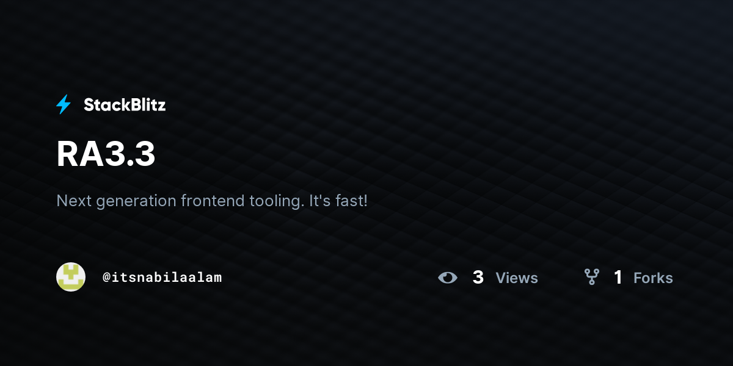
Task: Click the Forks label
Action: coord(653,278)
